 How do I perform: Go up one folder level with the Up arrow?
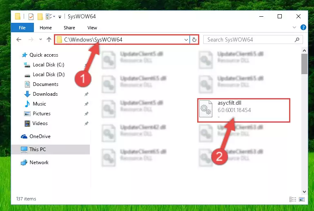pos(49,40)
